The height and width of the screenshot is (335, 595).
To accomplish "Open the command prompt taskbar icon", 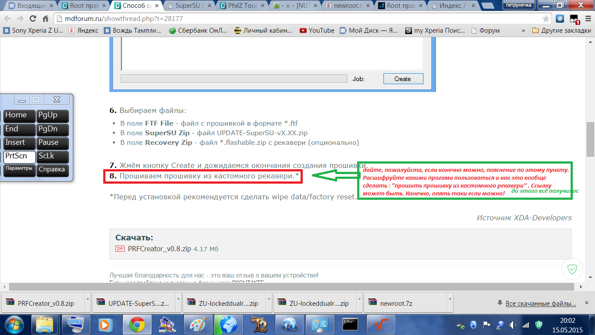I will point(350,324).
